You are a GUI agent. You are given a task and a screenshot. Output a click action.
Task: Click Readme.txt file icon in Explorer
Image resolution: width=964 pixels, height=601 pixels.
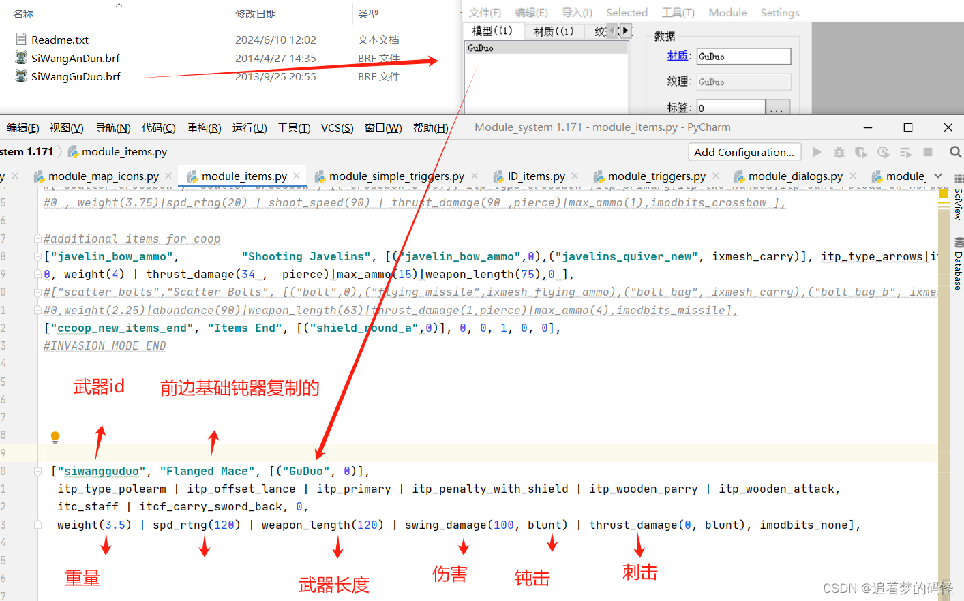[x=21, y=40]
